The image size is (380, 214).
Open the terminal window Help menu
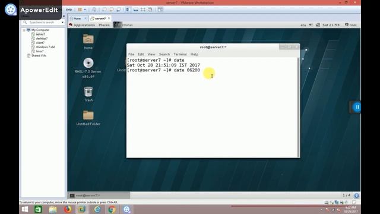[194, 54]
